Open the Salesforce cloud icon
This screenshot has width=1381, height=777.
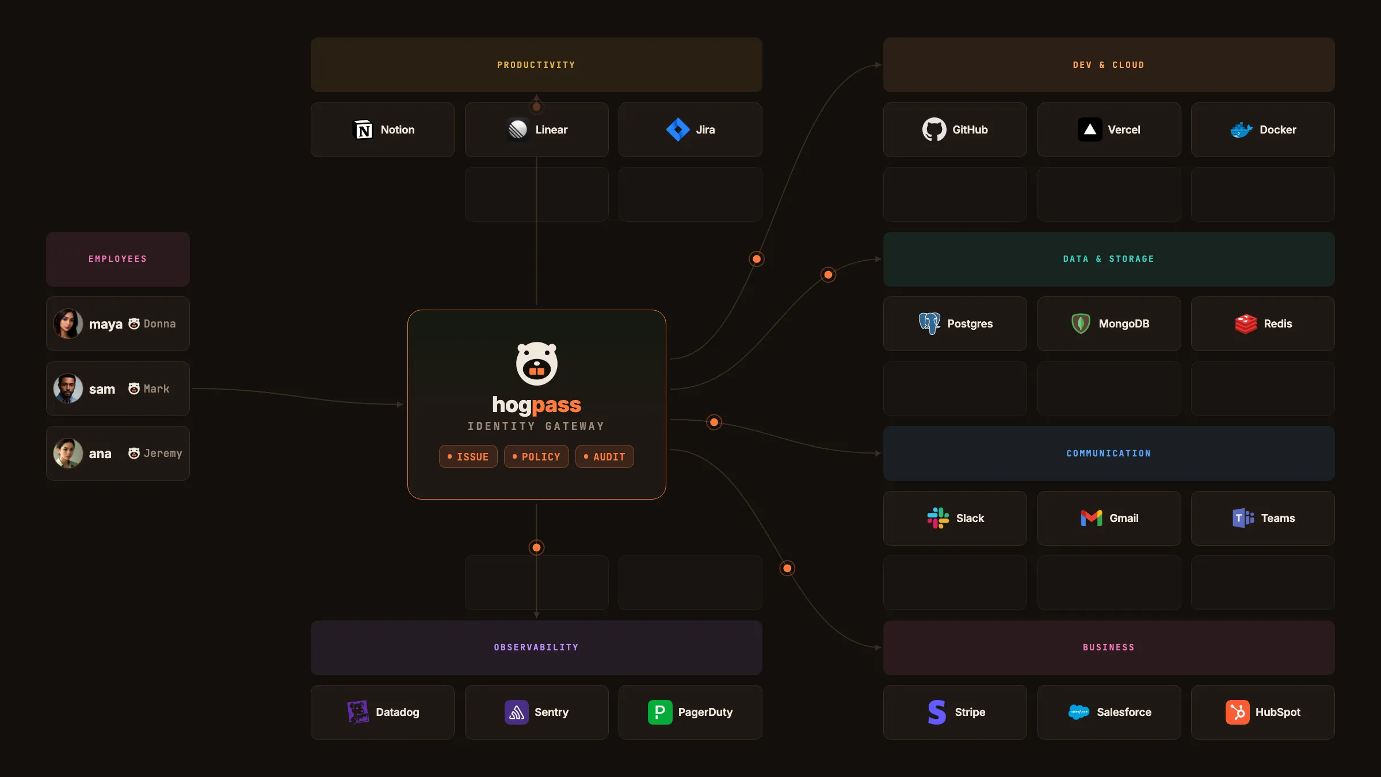[1079, 712]
